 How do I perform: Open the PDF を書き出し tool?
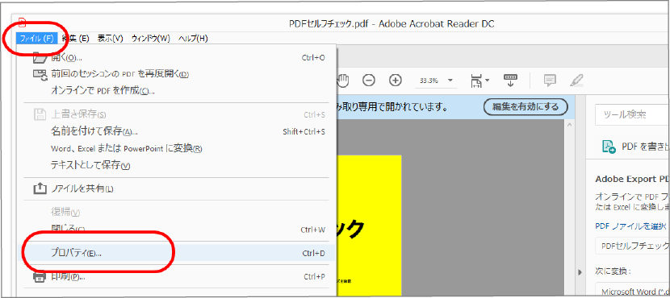(635, 147)
